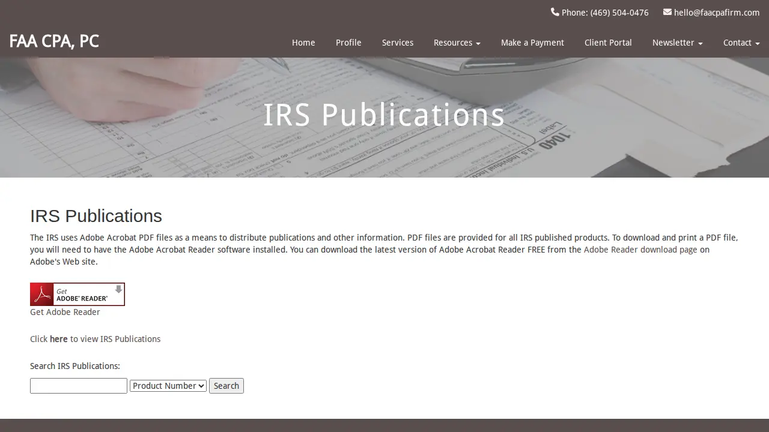Click the envelope email icon
This screenshot has height=432, width=769.
coord(667,12)
